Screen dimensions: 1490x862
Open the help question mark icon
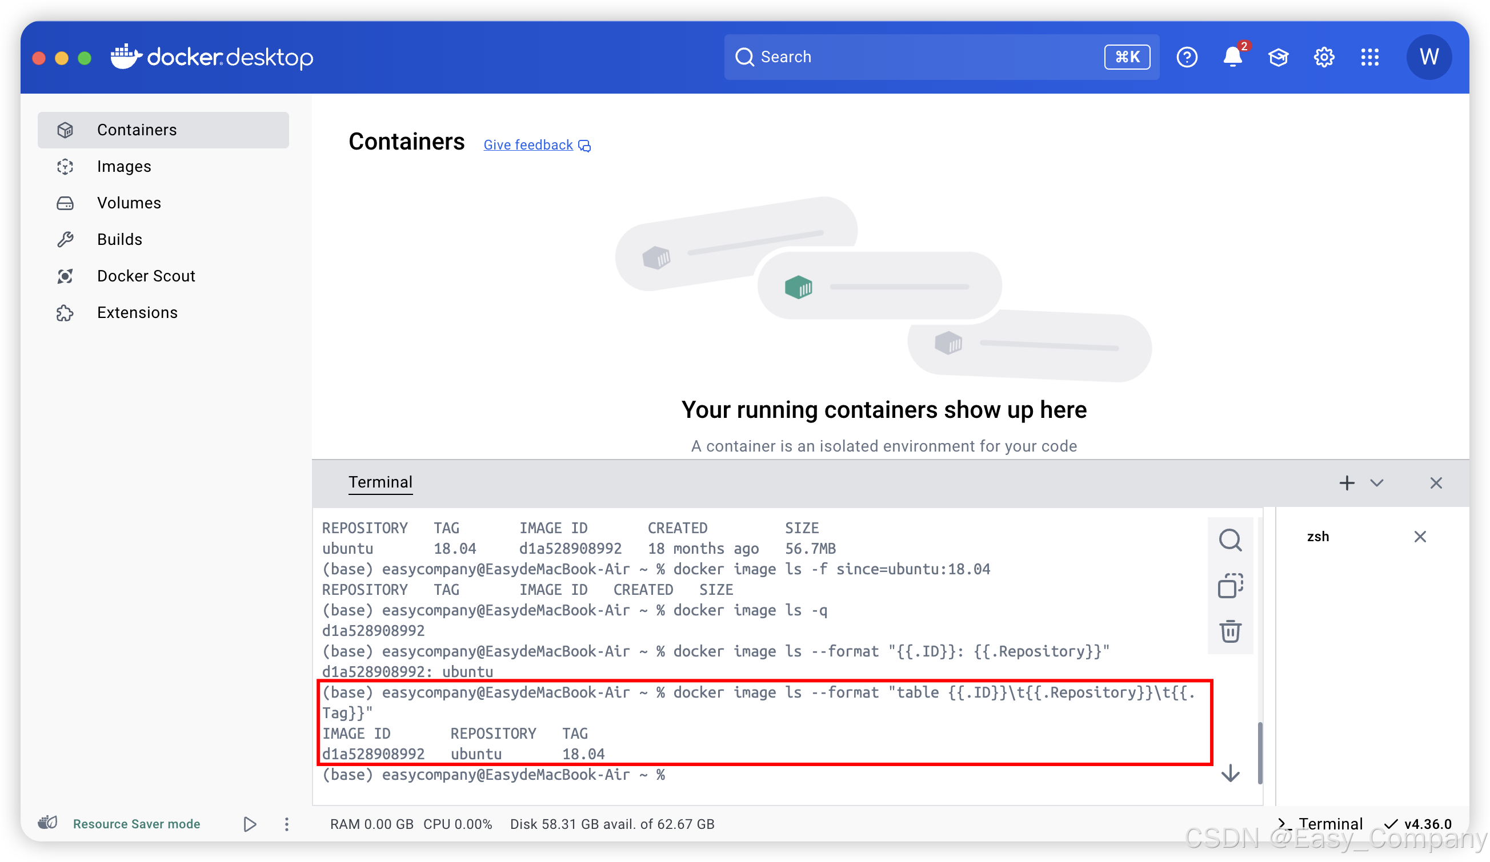point(1187,57)
